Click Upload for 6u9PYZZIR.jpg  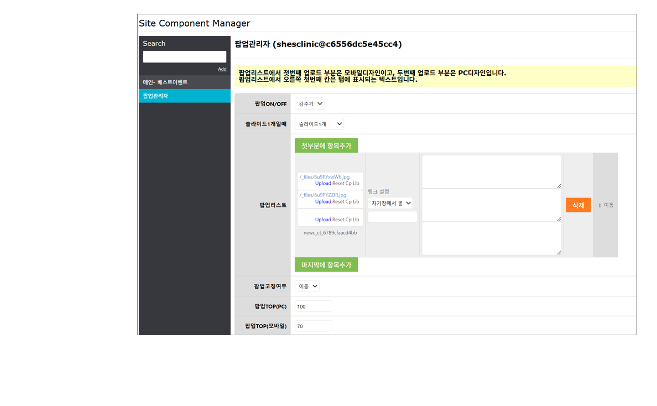click(323, 201)
